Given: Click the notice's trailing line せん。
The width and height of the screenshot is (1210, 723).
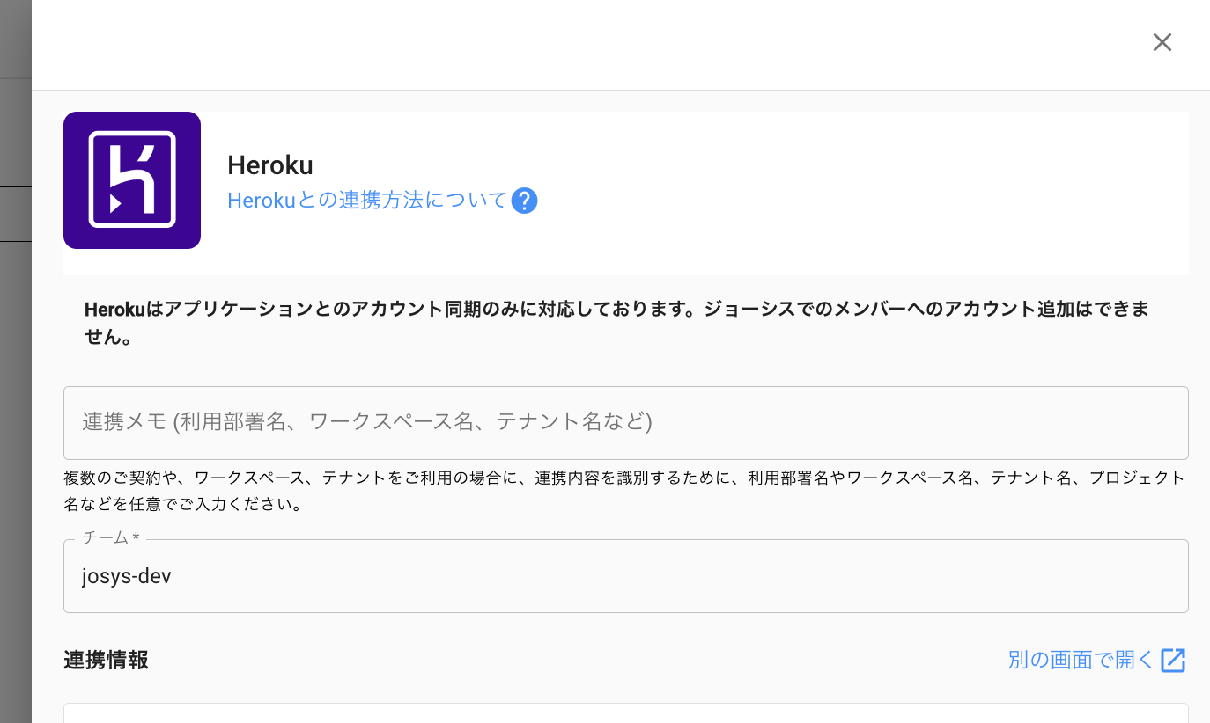Looking at the screenshot, I should click(109, 338).
